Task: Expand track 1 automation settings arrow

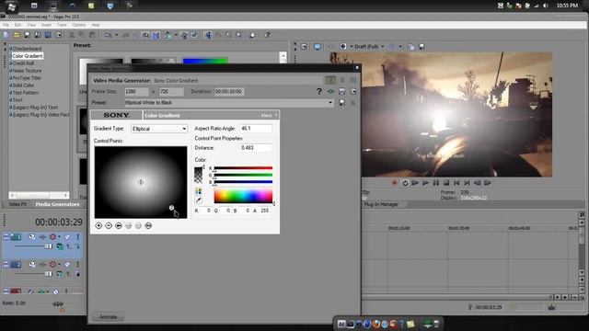Action: (59, 237)
